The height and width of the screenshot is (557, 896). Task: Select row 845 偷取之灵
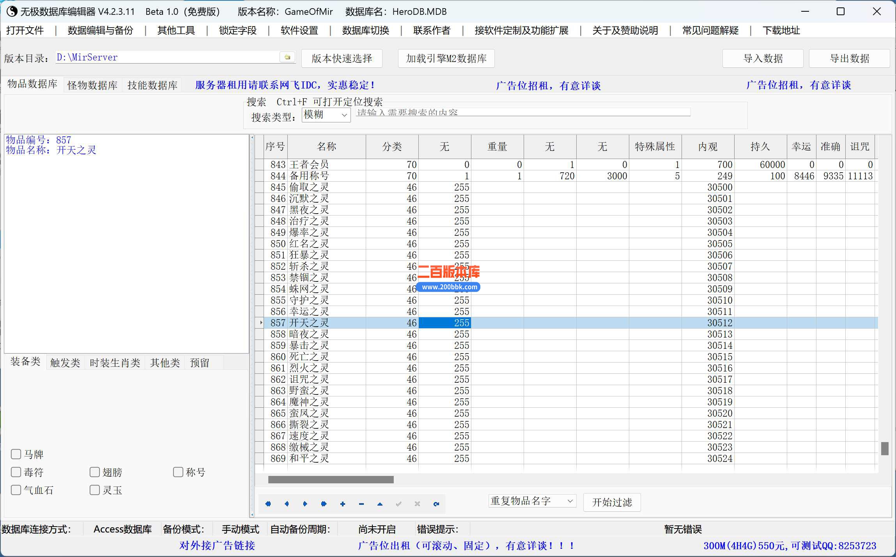566,187
